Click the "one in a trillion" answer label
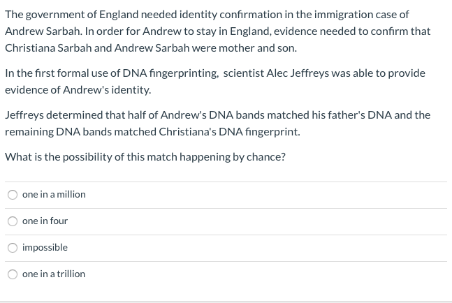 pyautogui.click(x=54, y=274)
